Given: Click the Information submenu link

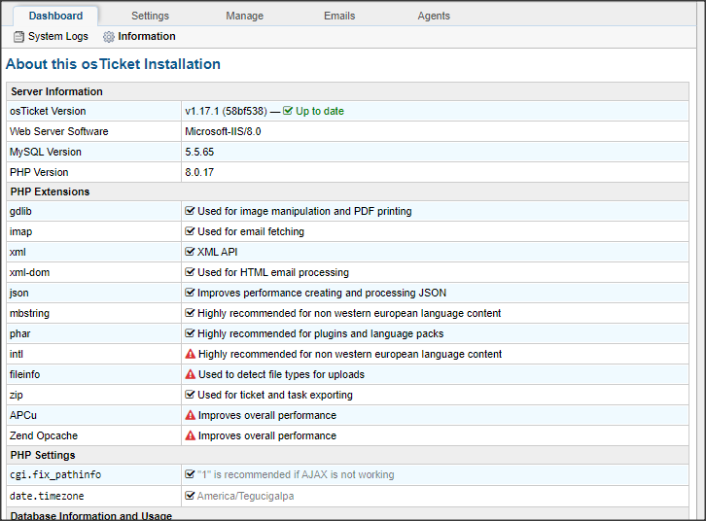Looking at the screenshot, I should pyautogui.click(x=147, y=37).
